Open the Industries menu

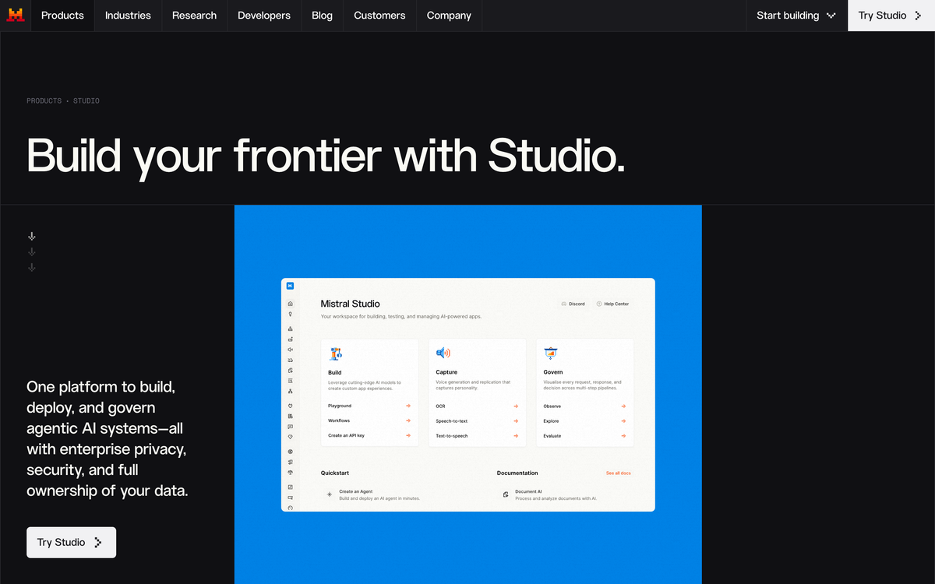pyautogui.click(x=128, y=16)
